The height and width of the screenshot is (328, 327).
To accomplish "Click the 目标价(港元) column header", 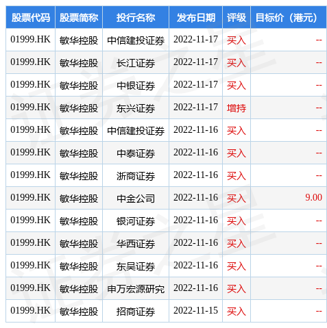I will point(289,17).
